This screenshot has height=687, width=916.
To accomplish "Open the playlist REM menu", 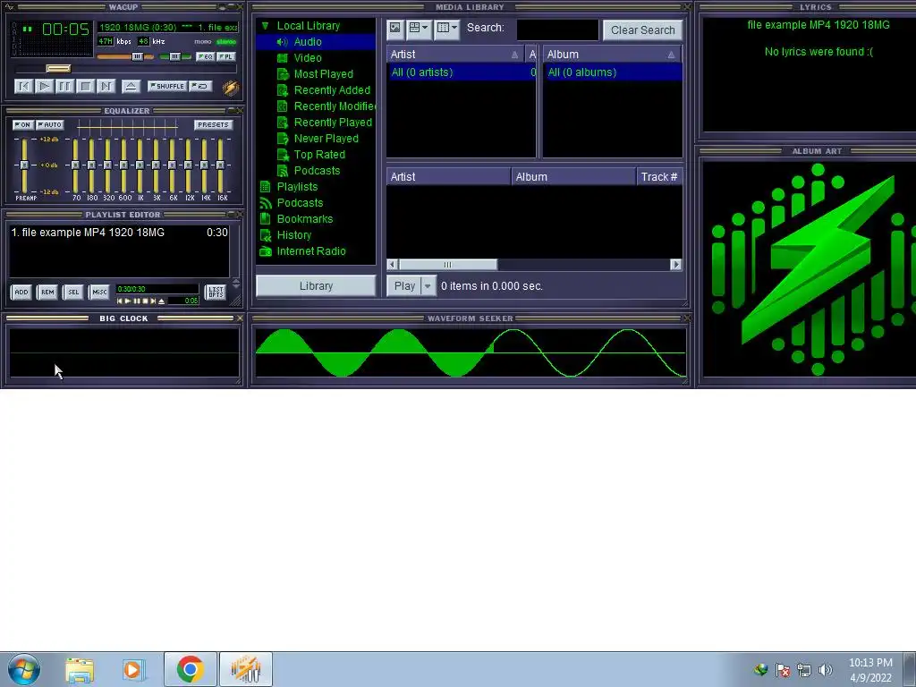I will tap(47, 293).
